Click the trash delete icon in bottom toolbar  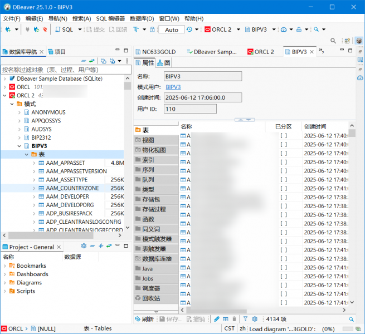pos(234,319)
